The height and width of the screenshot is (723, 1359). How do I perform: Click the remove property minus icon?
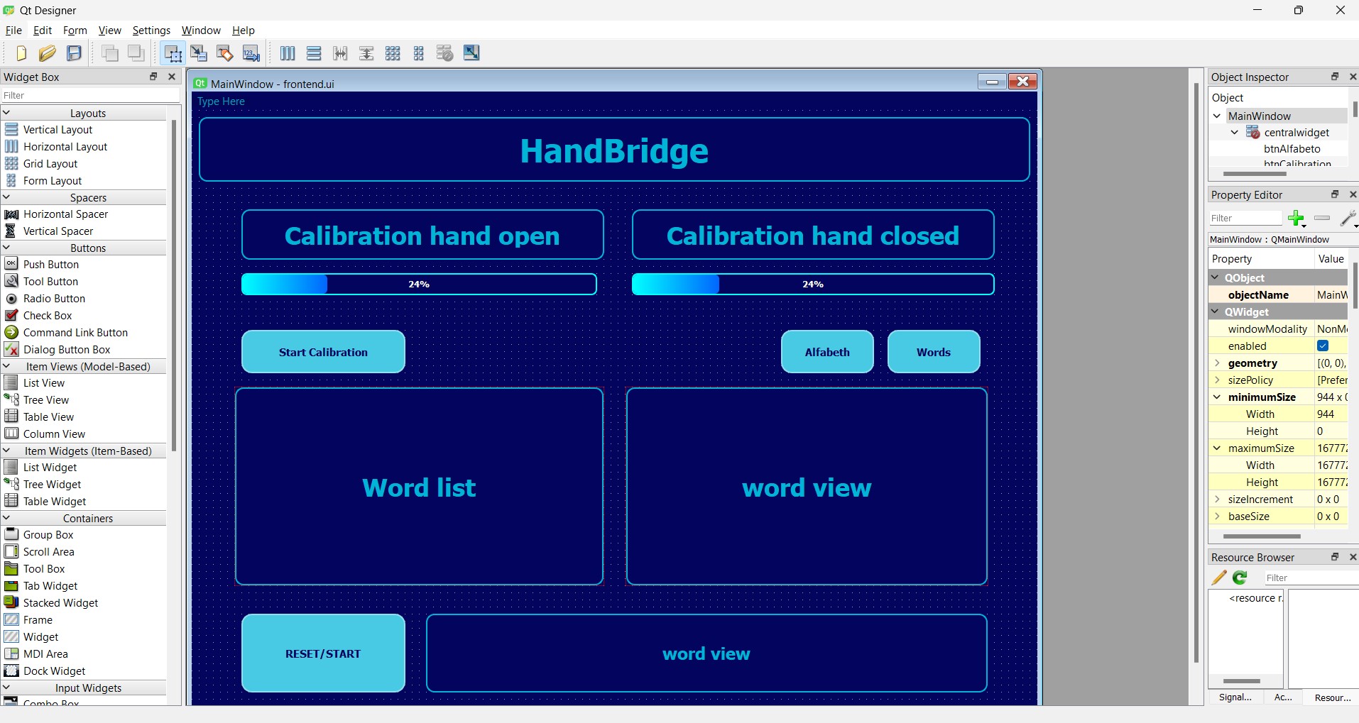click(1322, 218)
